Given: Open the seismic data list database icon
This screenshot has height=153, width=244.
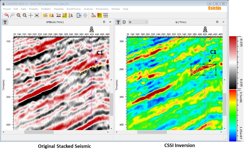Looking at the screenshot, I should click(x=45, y=15).
